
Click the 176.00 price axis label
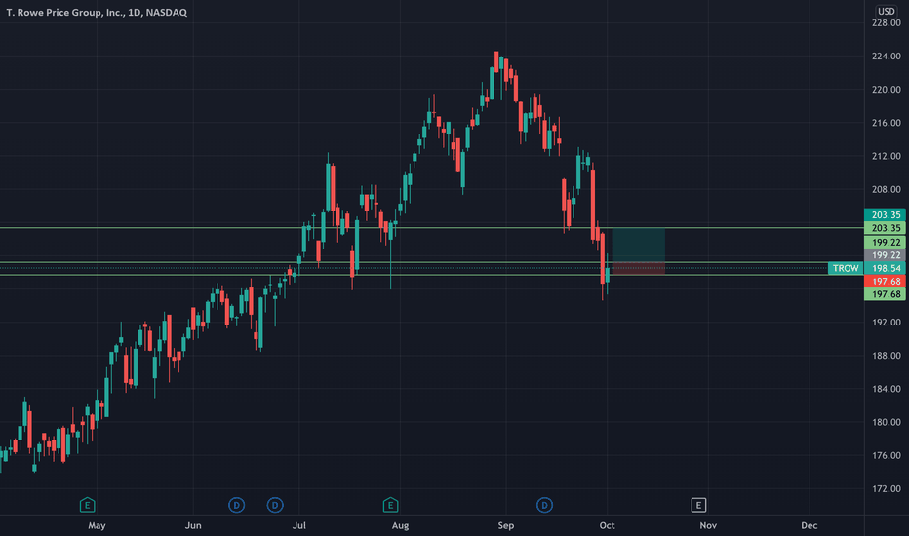(887, 455)
